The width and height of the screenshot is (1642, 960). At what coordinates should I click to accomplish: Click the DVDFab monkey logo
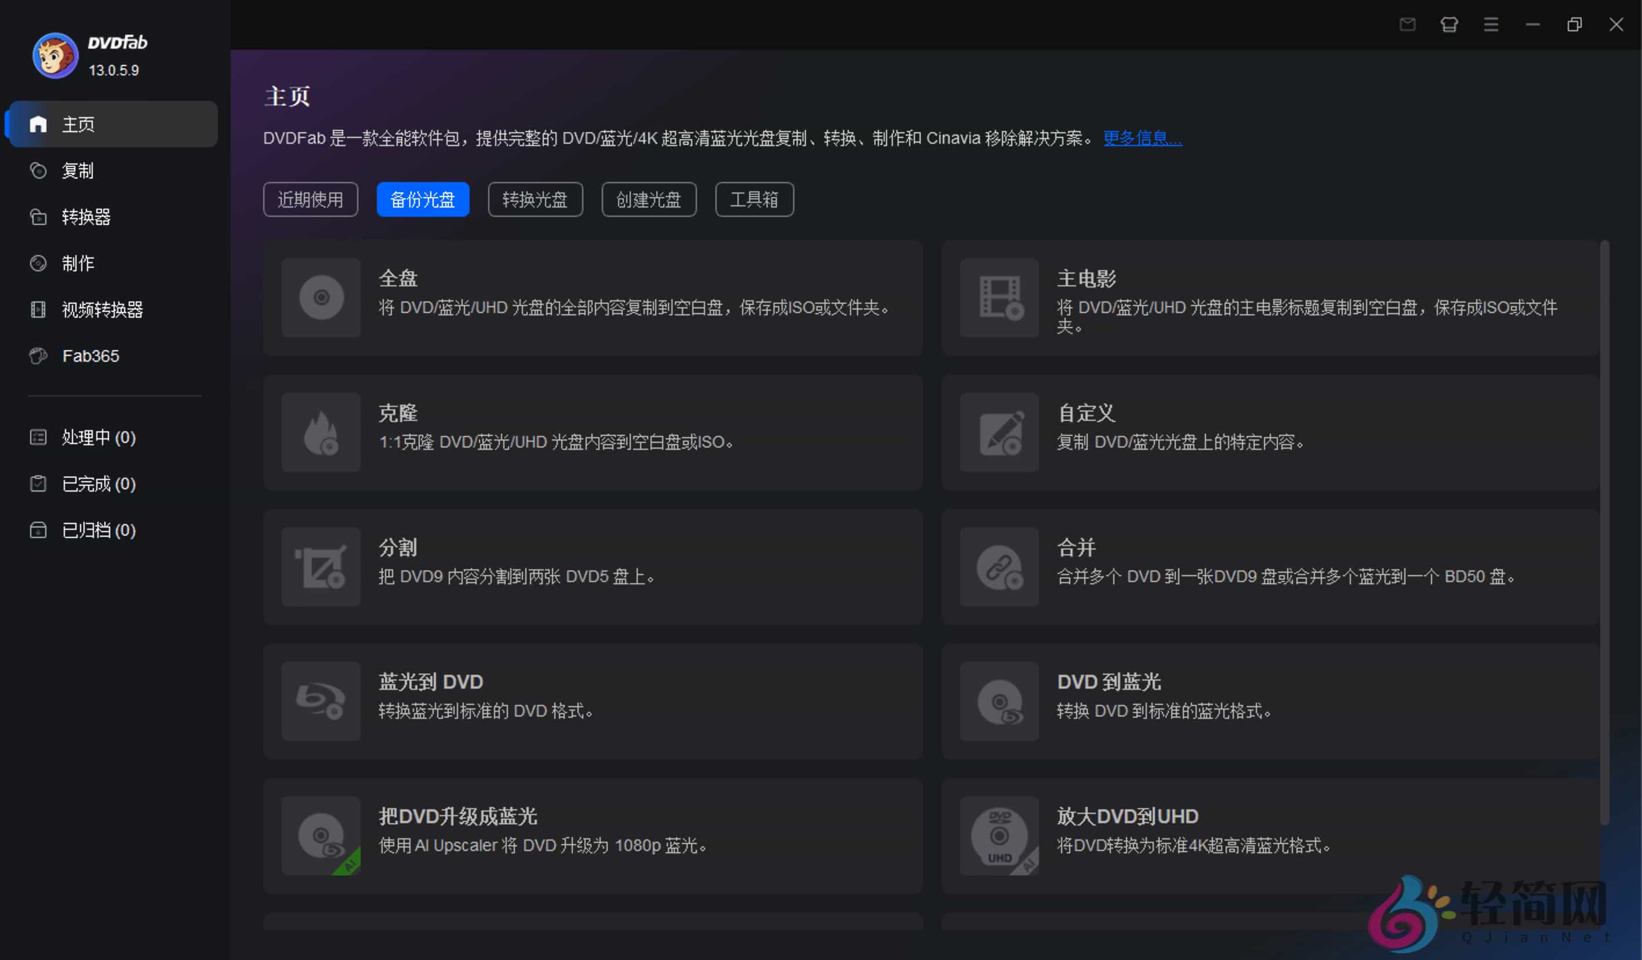point(56,55)
